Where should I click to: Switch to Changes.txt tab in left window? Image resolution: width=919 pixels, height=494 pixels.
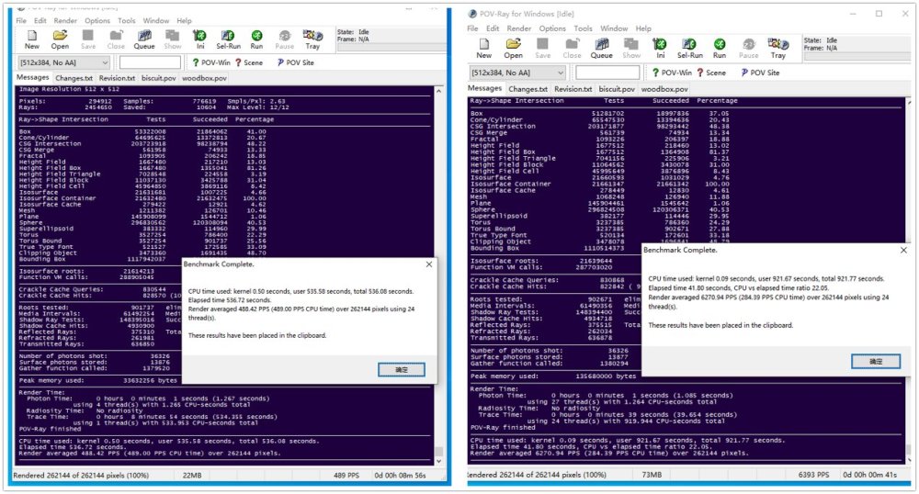[74, 78]
